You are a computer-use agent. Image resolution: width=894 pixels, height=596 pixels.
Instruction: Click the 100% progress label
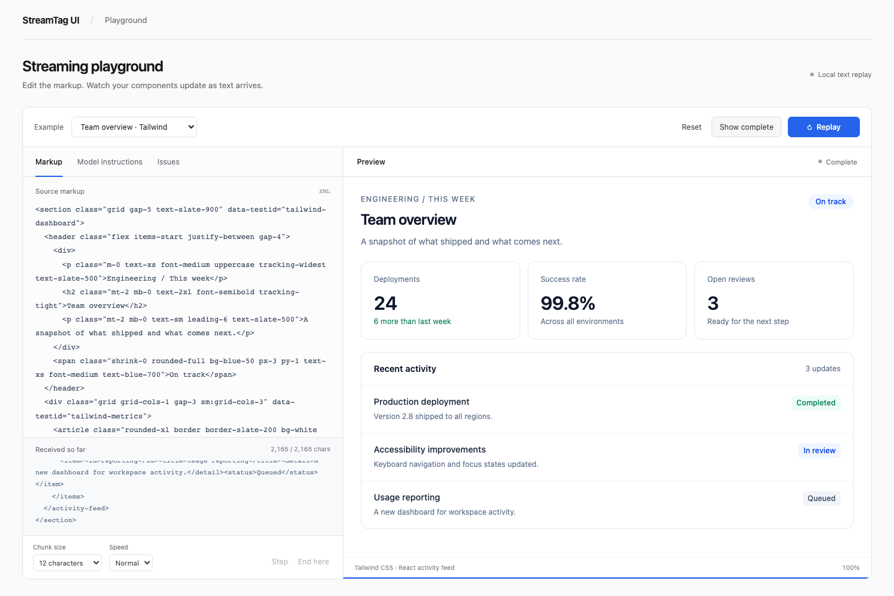[x=851, y=568]
